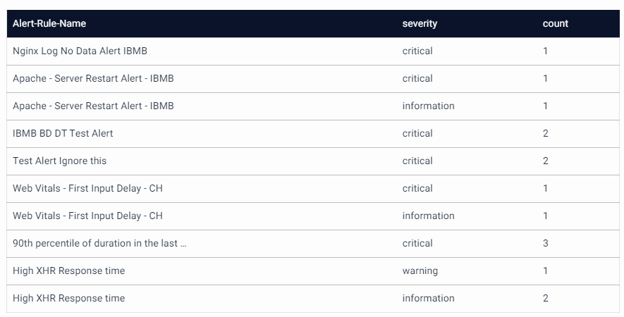
Task: Select High XHR Response time name, information row
Action: 68,298
